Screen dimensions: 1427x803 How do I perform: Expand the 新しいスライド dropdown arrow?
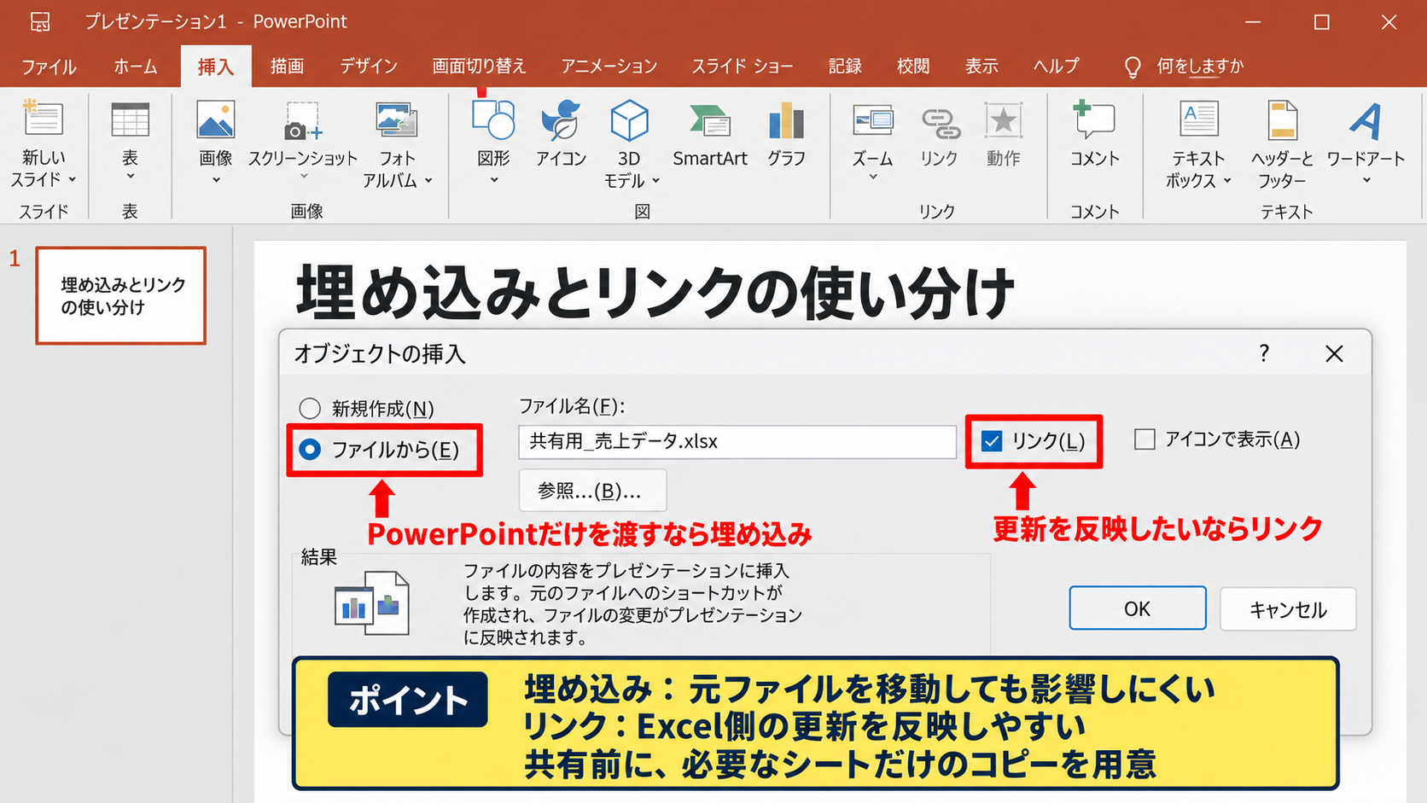tap(73, 180)
